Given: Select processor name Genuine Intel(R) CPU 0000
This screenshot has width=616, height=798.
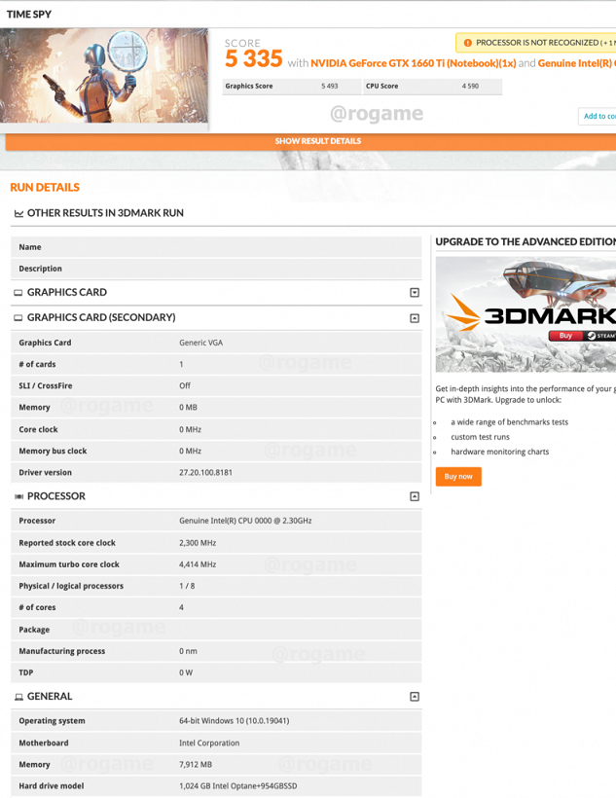Looking at the screenshot, I should click(245, 521).
